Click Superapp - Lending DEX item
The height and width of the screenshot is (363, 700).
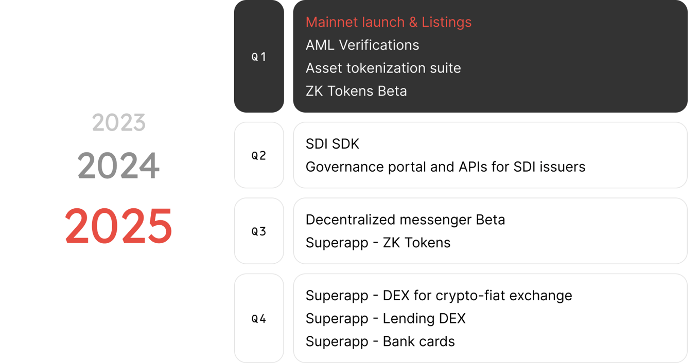(386, 319)
